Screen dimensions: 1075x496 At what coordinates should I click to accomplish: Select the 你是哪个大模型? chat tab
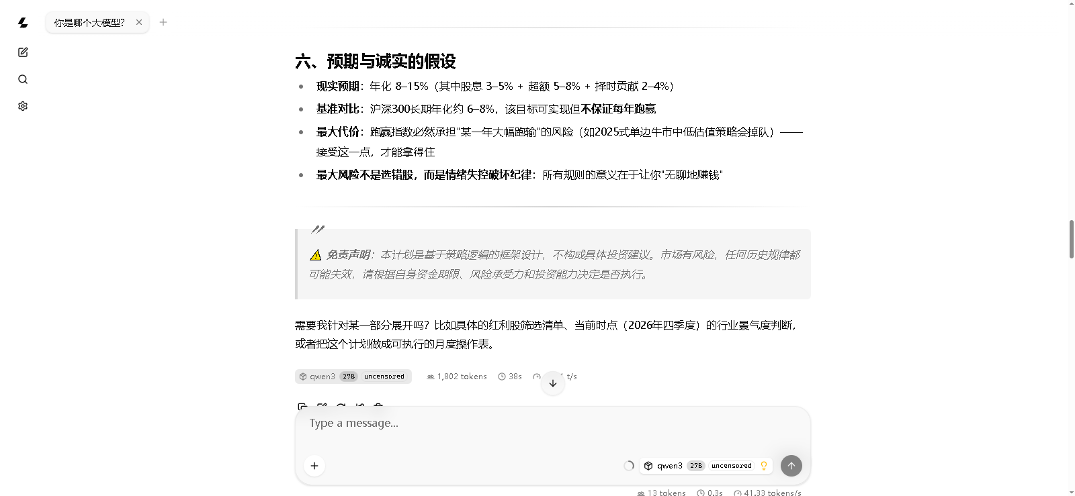pyautogui.click(x=89, y=22)
